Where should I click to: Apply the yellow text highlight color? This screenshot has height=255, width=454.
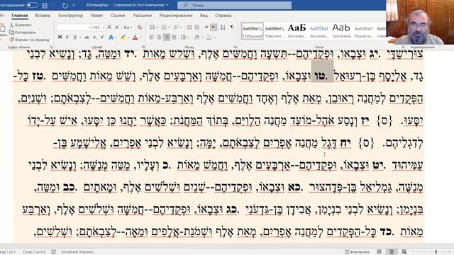coord(123,37)
